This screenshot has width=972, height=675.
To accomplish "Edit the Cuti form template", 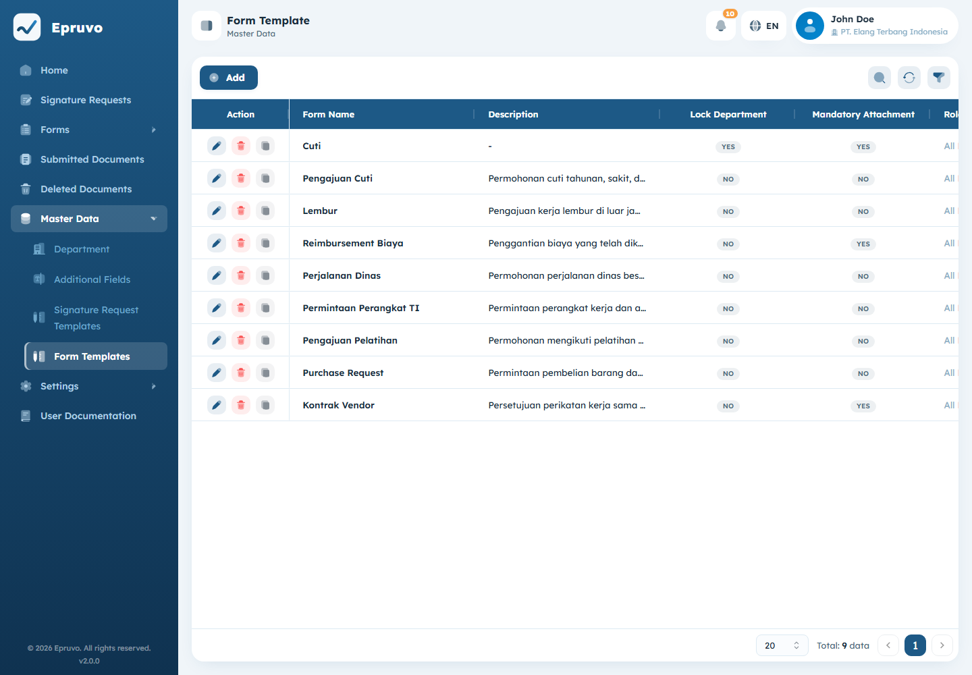I will tap(217, 146).
